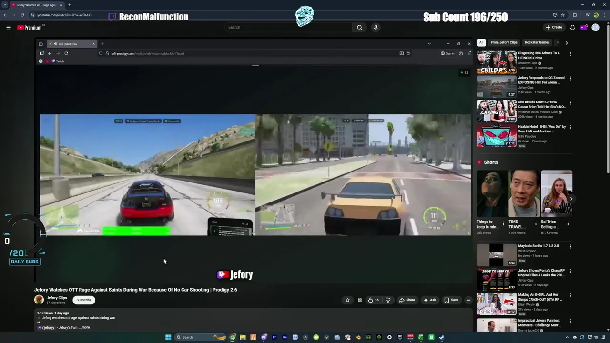This screenshot has width=610, height=343.
Task: Click the grid icon next to star
Action: tap(360, 300)
